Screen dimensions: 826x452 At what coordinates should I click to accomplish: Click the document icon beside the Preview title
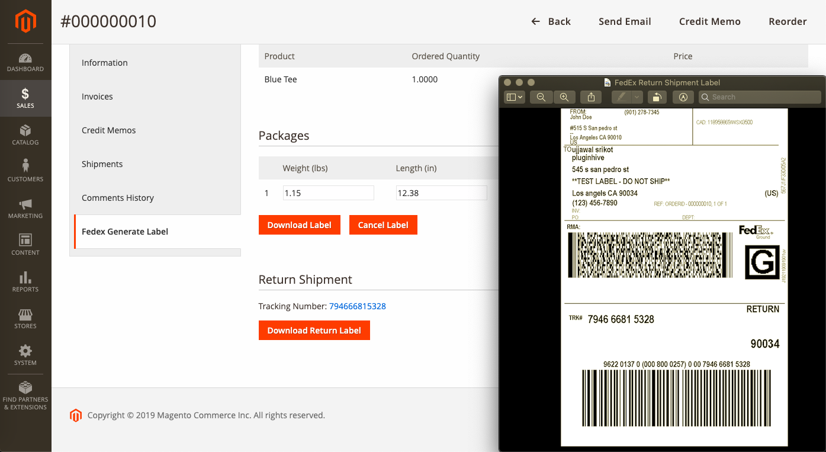pyautogui.click(x=608, y=83)
